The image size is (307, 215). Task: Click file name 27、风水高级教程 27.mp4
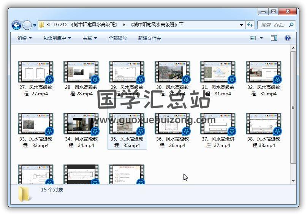pyautogui.click(x=36, y=90)
